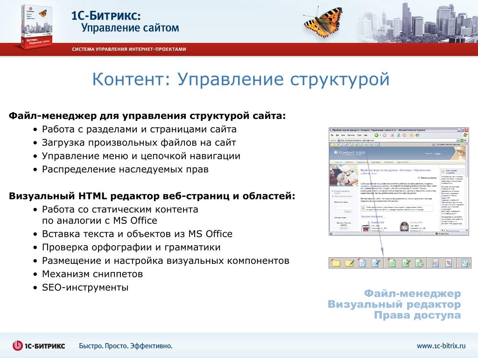The image size is (478, 358).
Task: Click the gray caption "Визуальный редактор"
Action: tap(394, 304)
